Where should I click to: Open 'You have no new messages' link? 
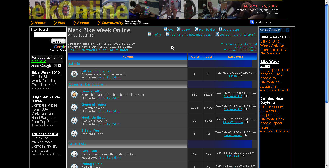tap(190, 35)
